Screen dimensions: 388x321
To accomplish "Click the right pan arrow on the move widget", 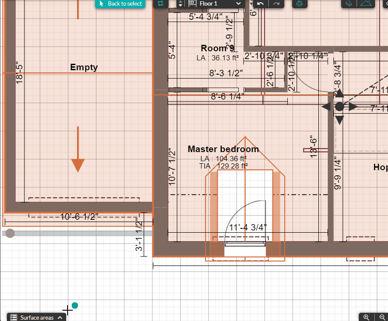I will pyautogui.click(x=352, y=106).
